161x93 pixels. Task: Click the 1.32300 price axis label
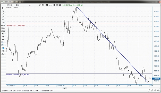[x=156, y=56]
